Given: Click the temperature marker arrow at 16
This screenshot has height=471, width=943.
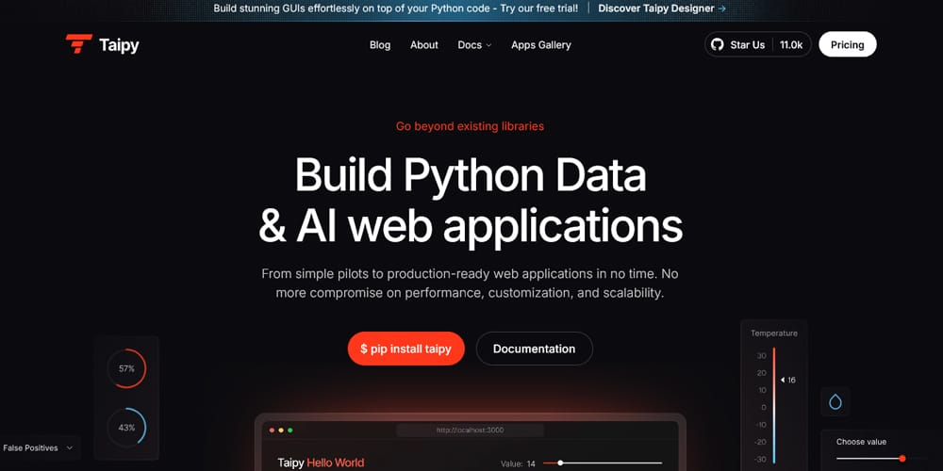Looking at the screenshot, I should [x=783, y=380].
